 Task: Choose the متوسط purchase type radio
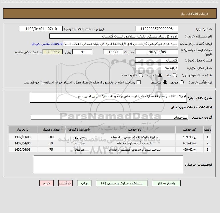pyautogui.click(x=165, y=82)
